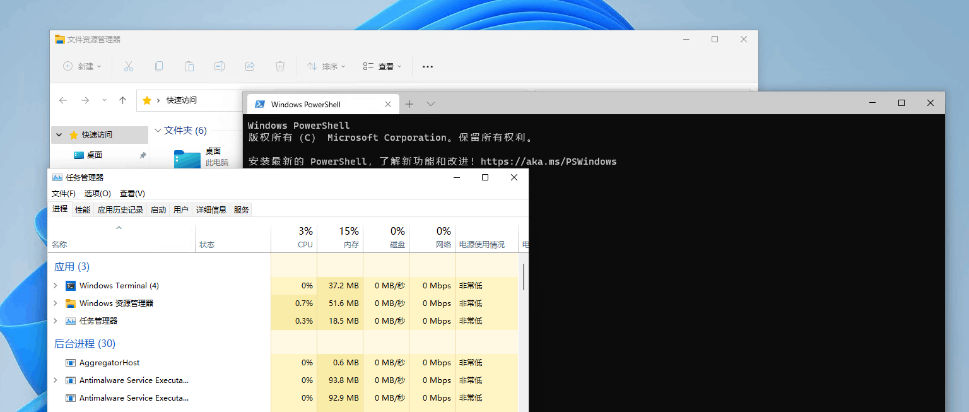Screen dimensions: 969x412
Task: Switch to the 性能 tab
Action: pos(83,210)
